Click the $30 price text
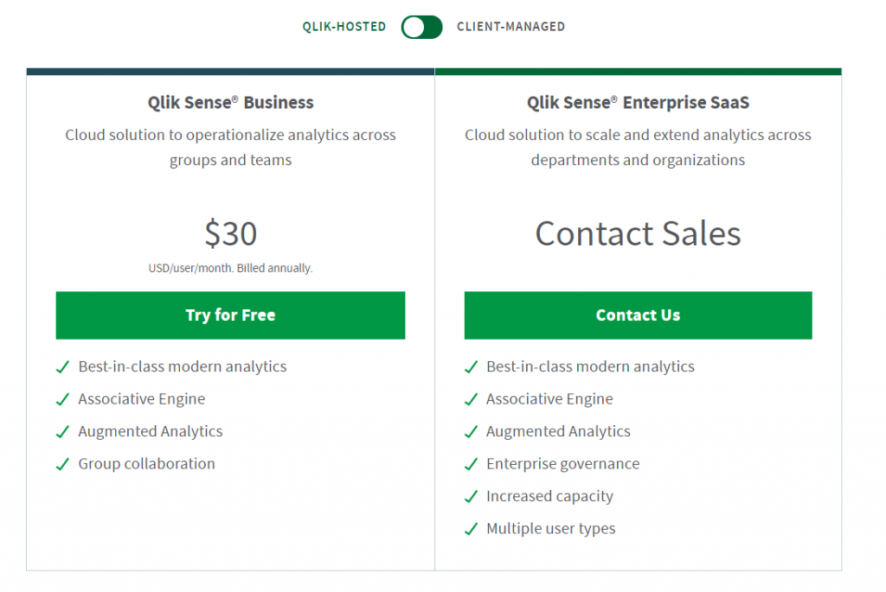The width and height of the screenshot is (886, 592). click(230, 234)
